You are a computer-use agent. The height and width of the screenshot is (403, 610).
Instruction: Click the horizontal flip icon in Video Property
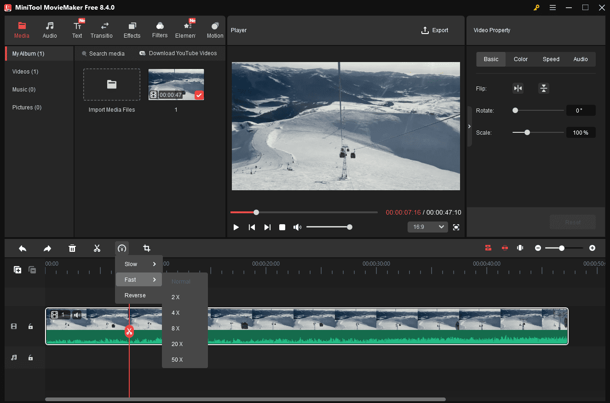[x=518, y=88]
